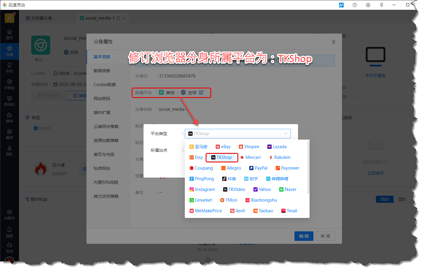Pick ilevit platform option
424x272 pixels.
point(238,211)
